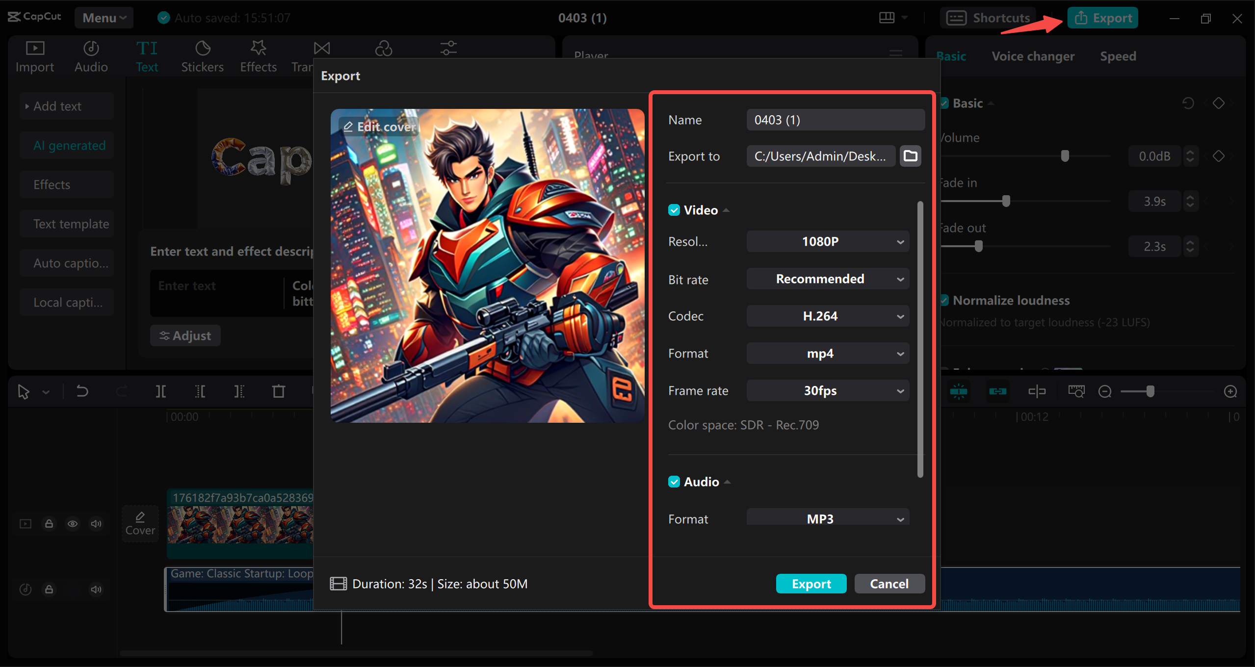Open the Audio panel
Screen dimensions: 1255x667
[x=90, y=55]
